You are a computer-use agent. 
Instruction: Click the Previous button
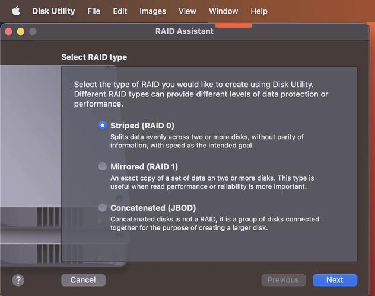point(283,280)
